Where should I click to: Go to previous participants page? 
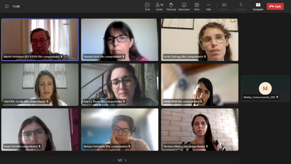pyautogui.click(x=114, y=160)
